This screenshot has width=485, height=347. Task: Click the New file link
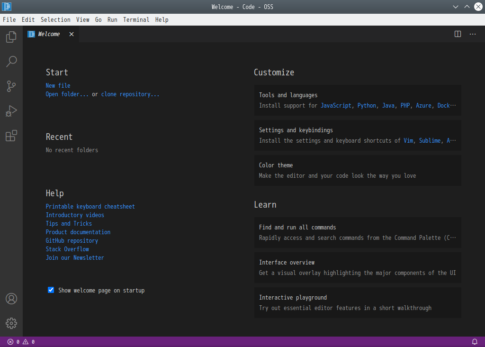58,86
